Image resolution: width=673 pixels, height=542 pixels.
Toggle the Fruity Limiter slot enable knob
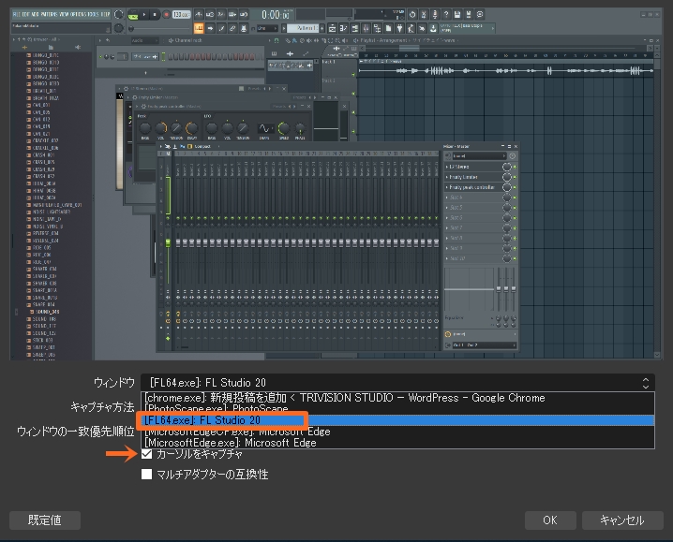click(507, 177)
